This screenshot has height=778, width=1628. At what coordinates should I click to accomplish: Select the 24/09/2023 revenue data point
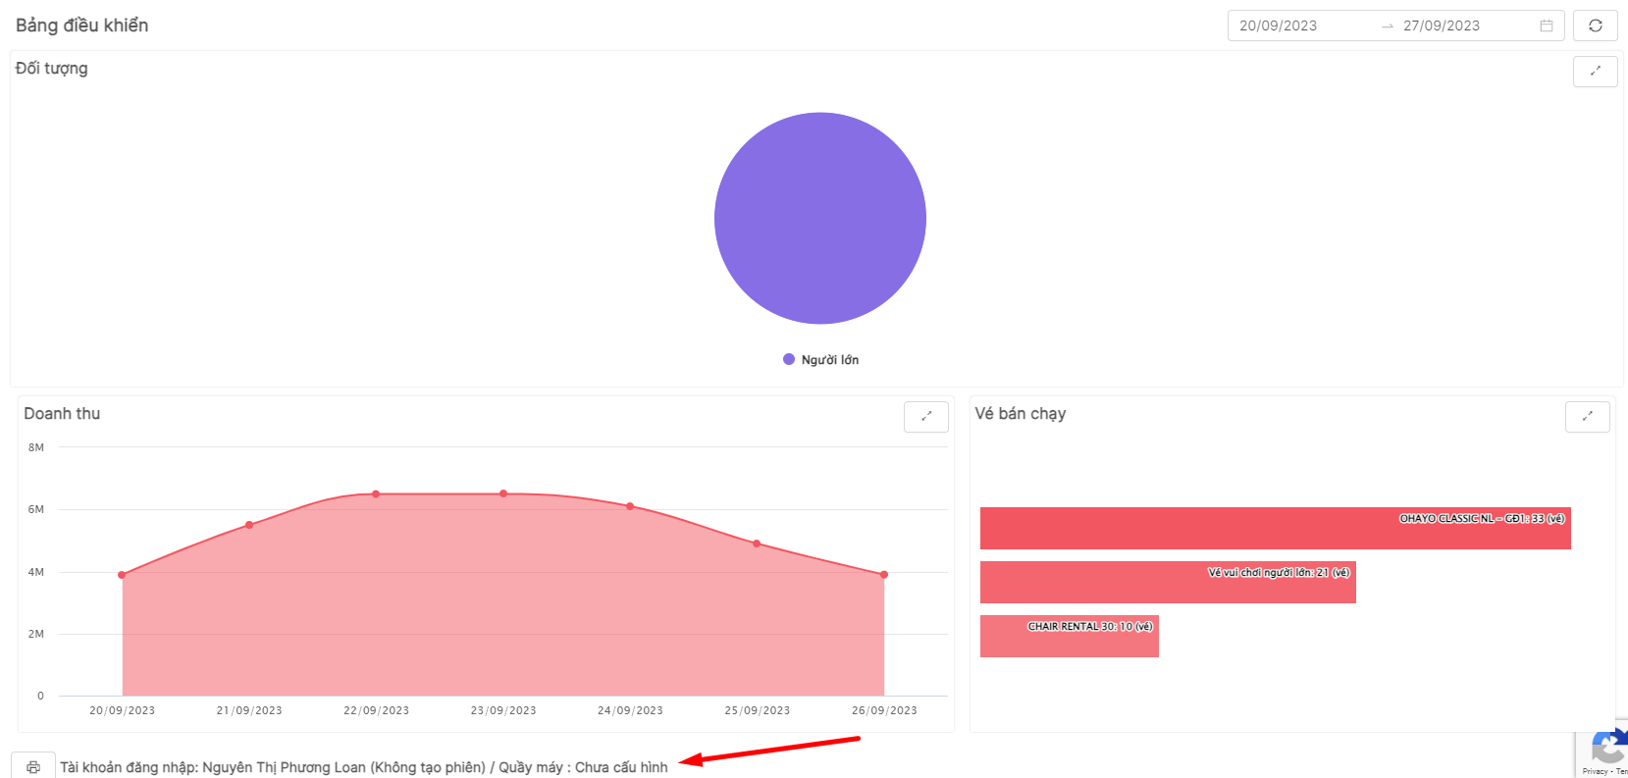point(630,506)
